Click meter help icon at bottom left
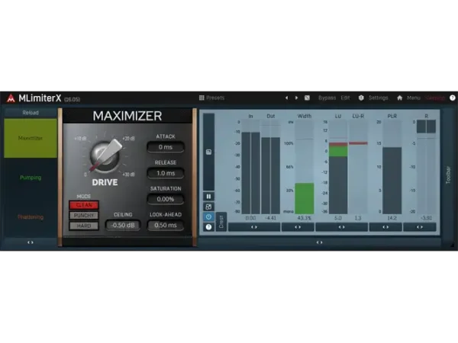 (x=208, y=227)
